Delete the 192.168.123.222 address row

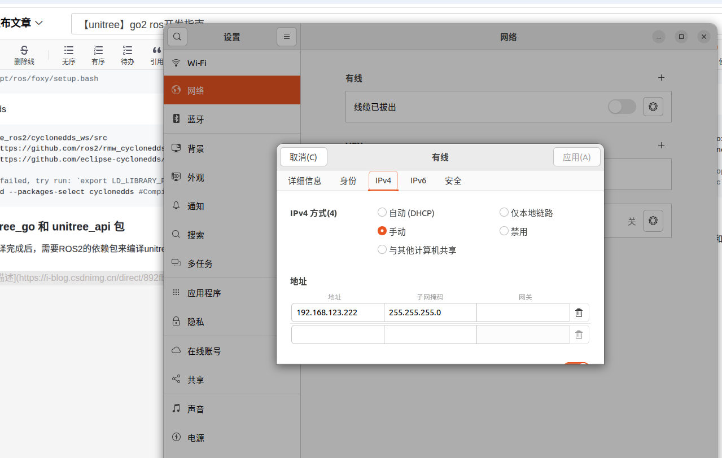(x=578, y=312)
